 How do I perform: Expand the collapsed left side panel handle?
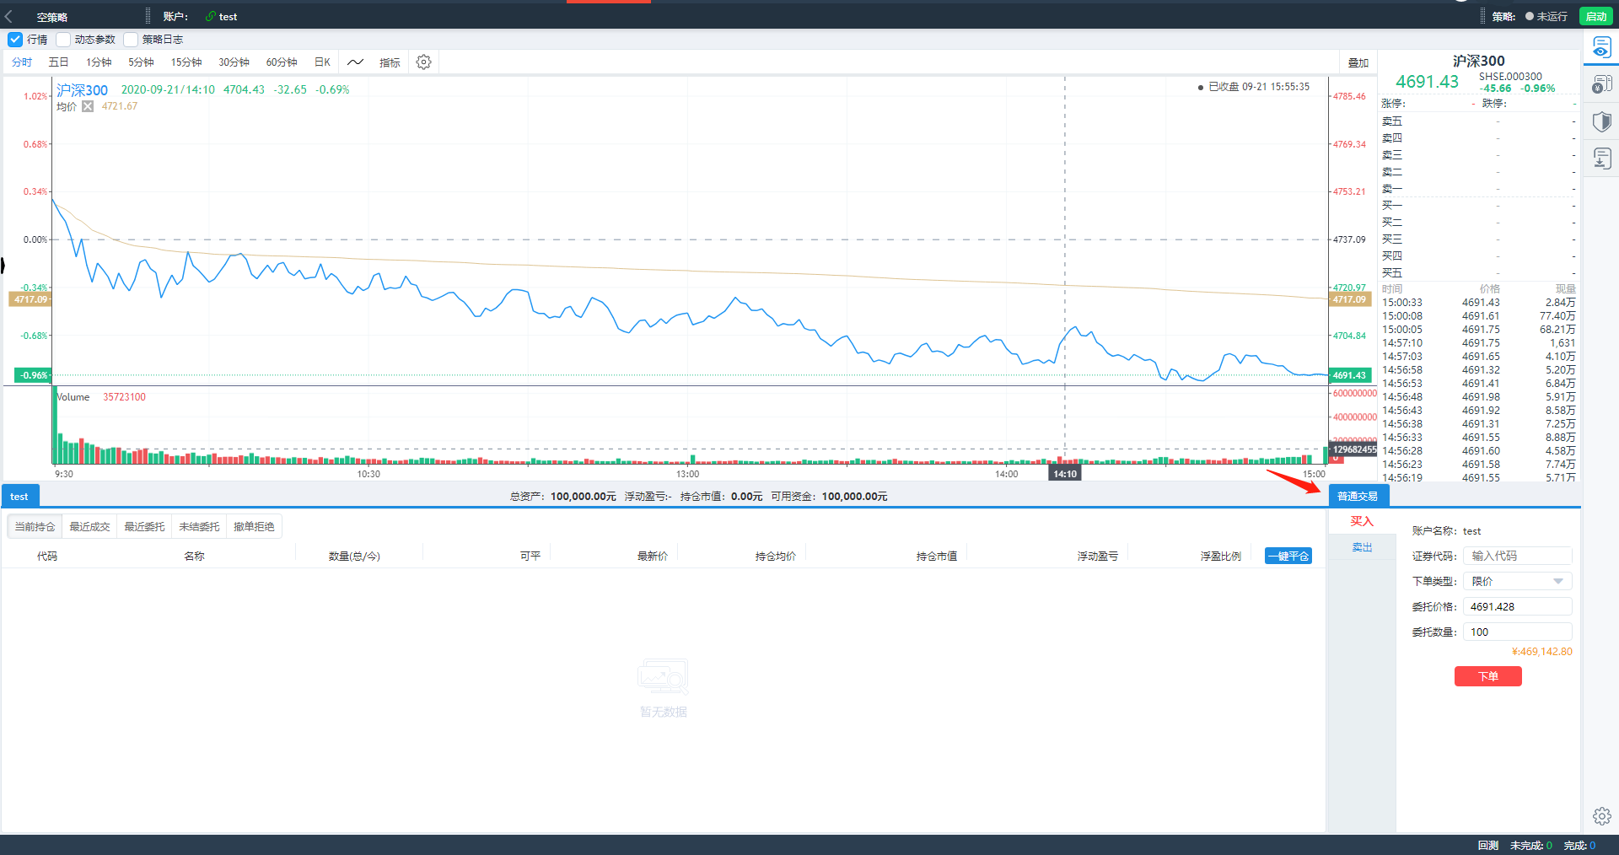tap(3, 266)
